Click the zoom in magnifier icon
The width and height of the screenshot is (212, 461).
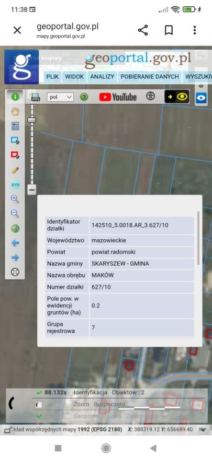tap(15, 199)
